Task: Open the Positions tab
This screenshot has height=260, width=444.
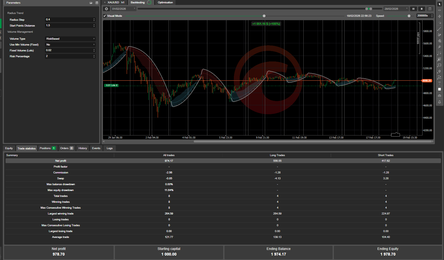Action: [47, 148]
